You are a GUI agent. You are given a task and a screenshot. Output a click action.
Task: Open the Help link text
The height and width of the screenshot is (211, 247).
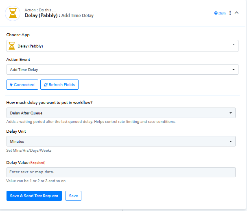222,13
